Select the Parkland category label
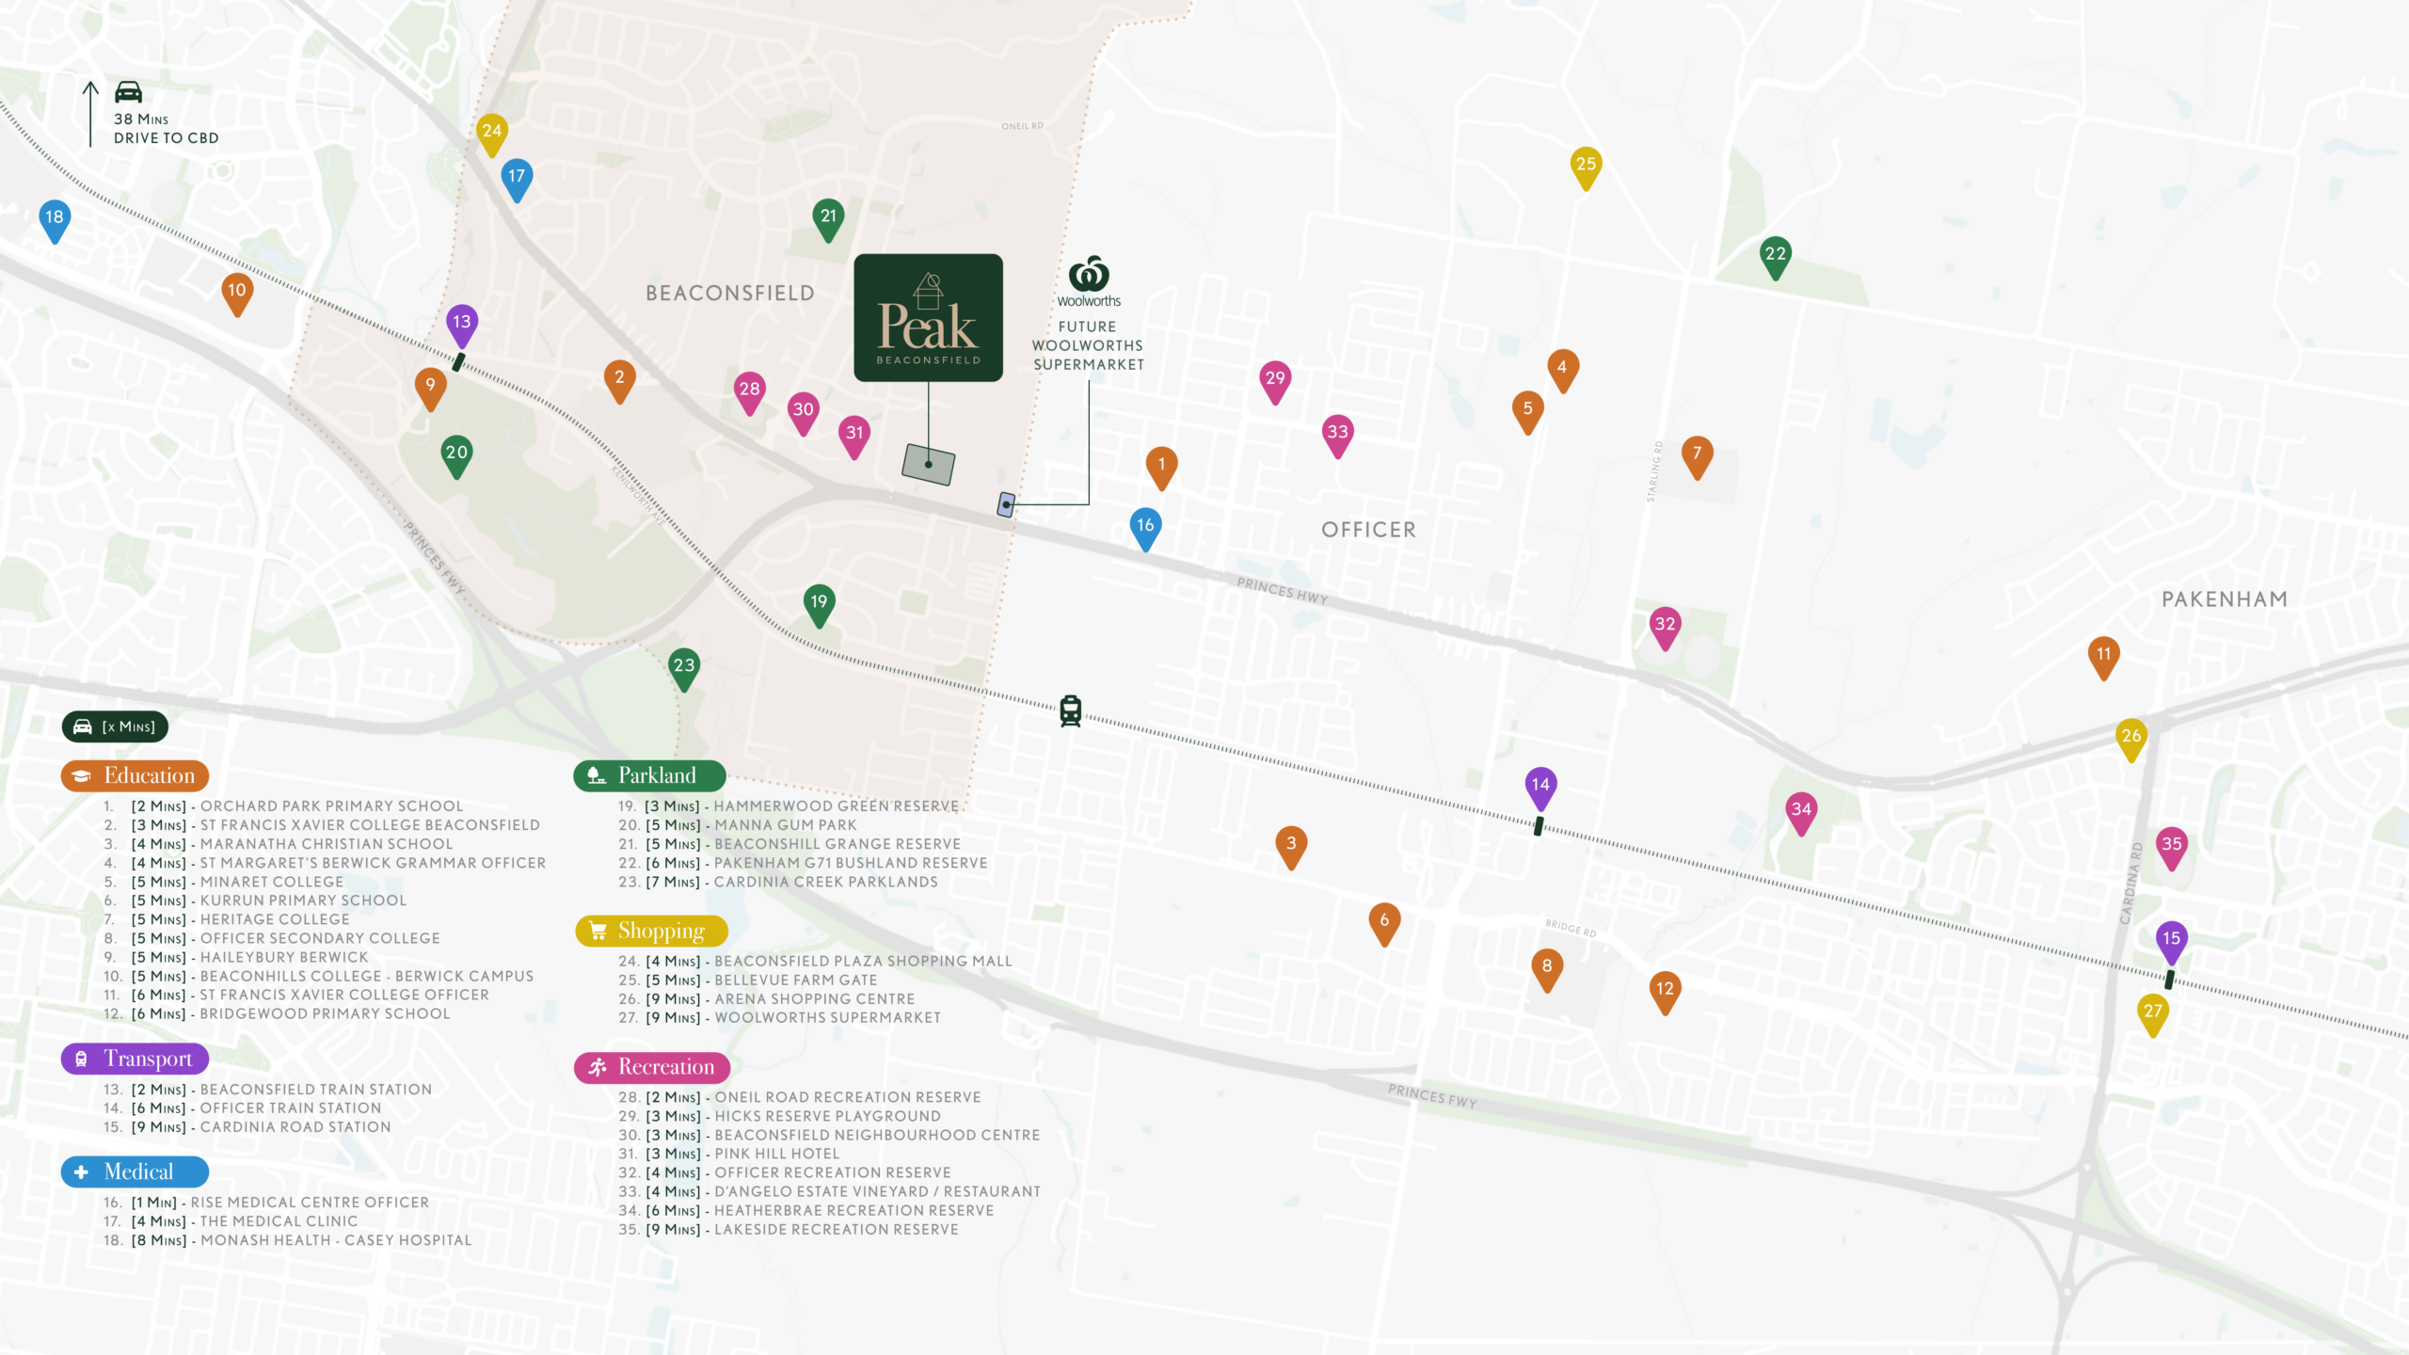2409x1355 pixels. tap(649, 775)
